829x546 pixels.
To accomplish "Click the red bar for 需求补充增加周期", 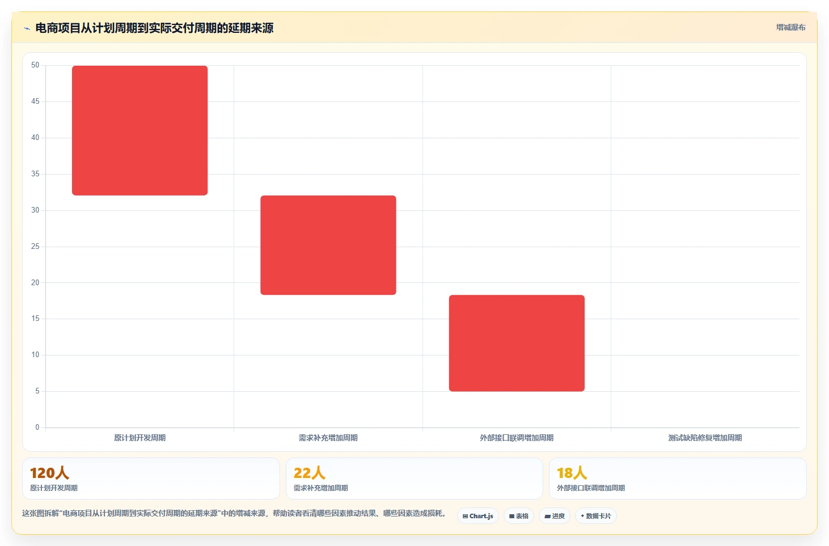I will tap(328, 245).
